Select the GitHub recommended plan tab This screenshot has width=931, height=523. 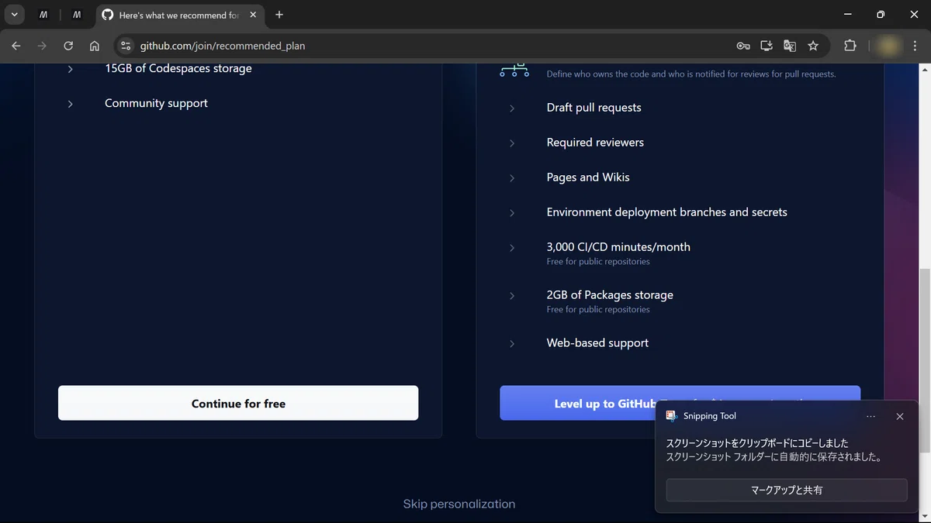pyautogui.click(x=179, y=15)
